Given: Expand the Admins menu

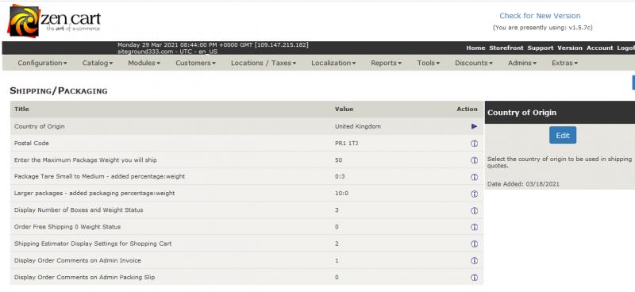Looking at the screenshot, I should (x=522, y=63).
